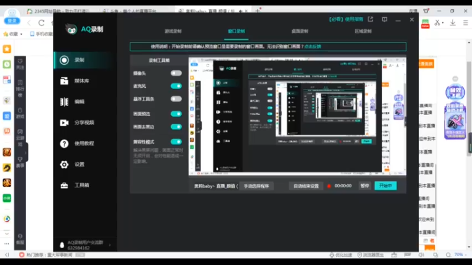Open the 【必看】使用指南 link

tap(346, 19)
